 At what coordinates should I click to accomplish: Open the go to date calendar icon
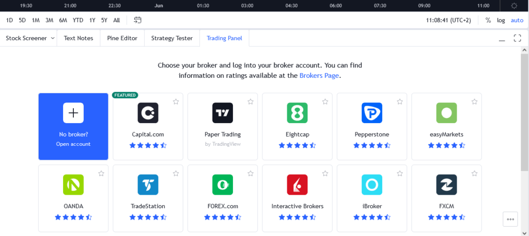pos(137,20)
